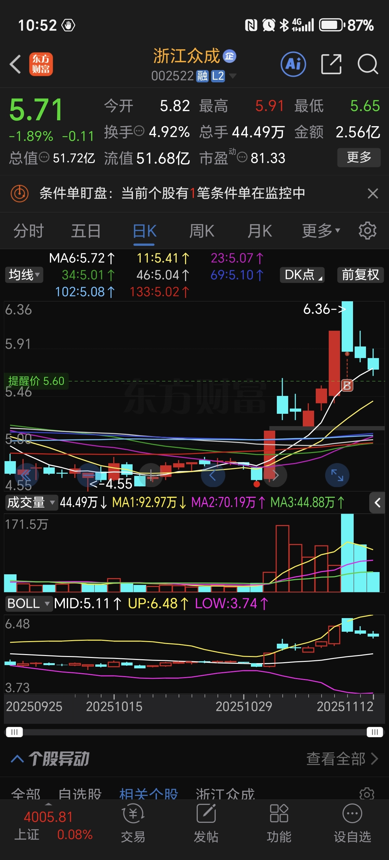Open the 发帖 post button
Viewport: 389px width, 860px height.
tap(206, 823)
